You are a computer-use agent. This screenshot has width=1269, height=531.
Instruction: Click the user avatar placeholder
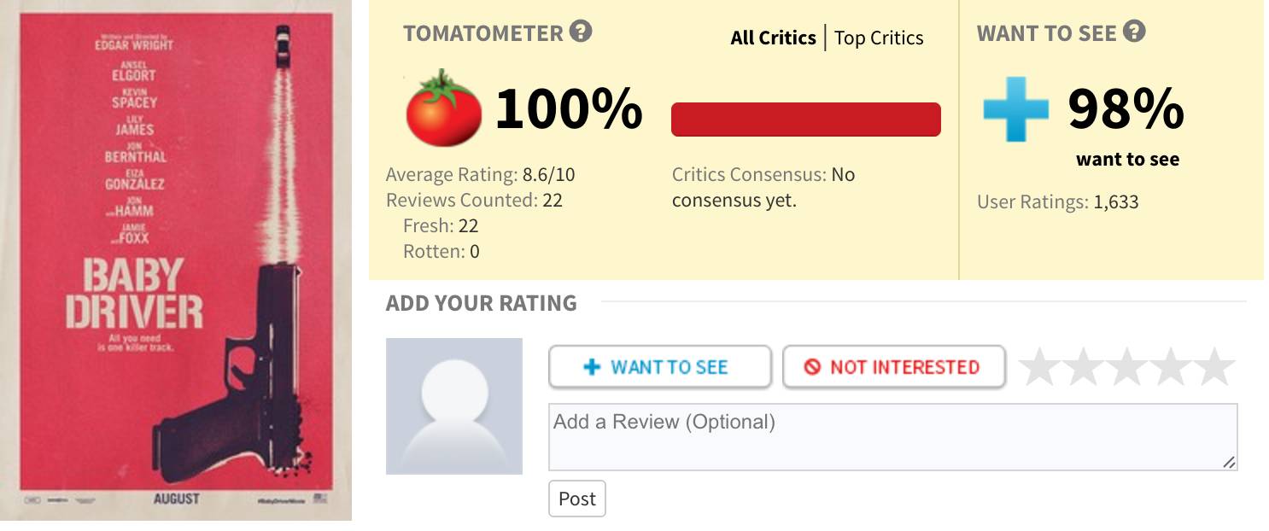tap(453, 406)
